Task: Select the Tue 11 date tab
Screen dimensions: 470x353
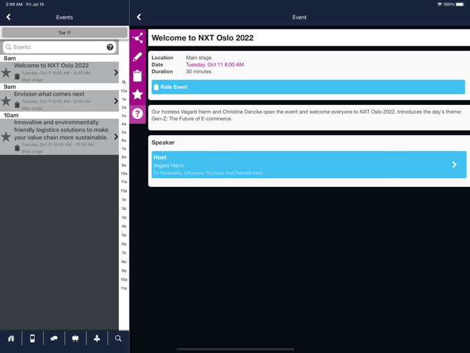Action: [64, 33]
